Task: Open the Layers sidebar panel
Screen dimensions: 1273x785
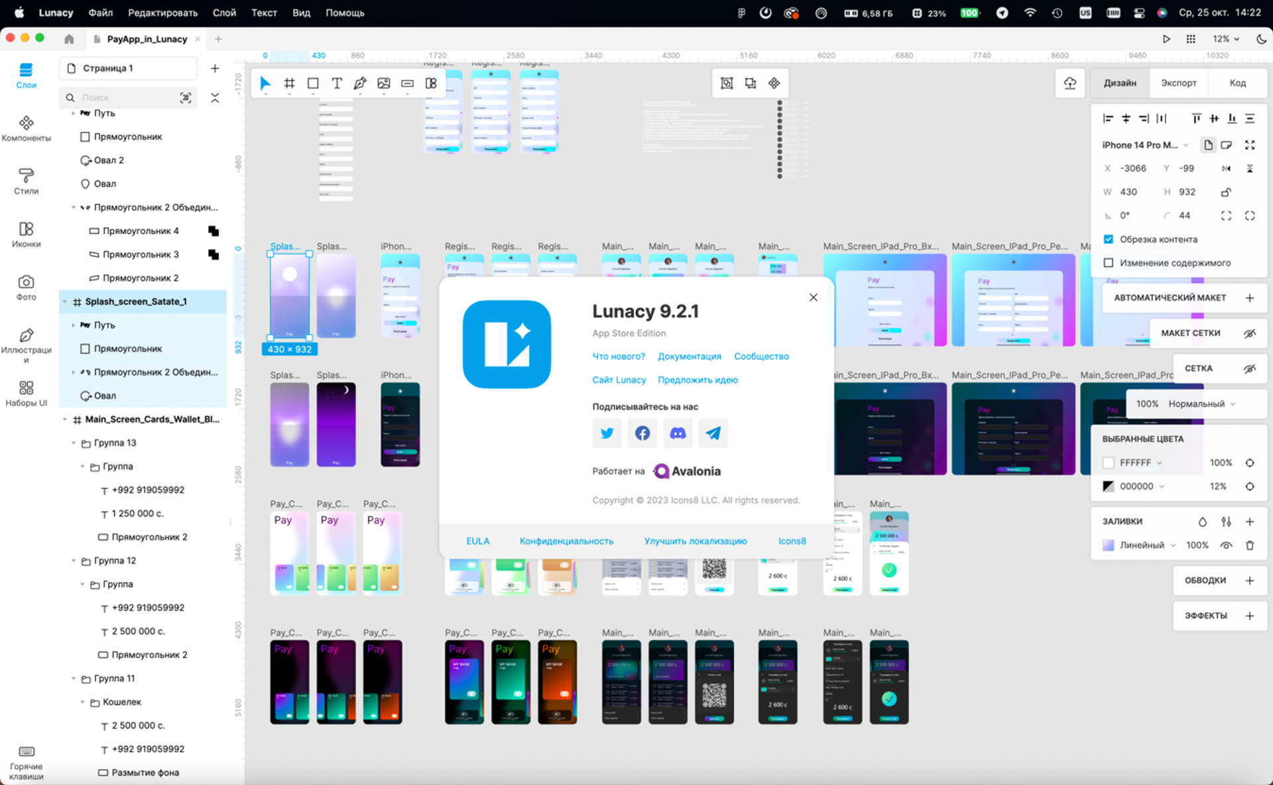Action: [26, 76]
